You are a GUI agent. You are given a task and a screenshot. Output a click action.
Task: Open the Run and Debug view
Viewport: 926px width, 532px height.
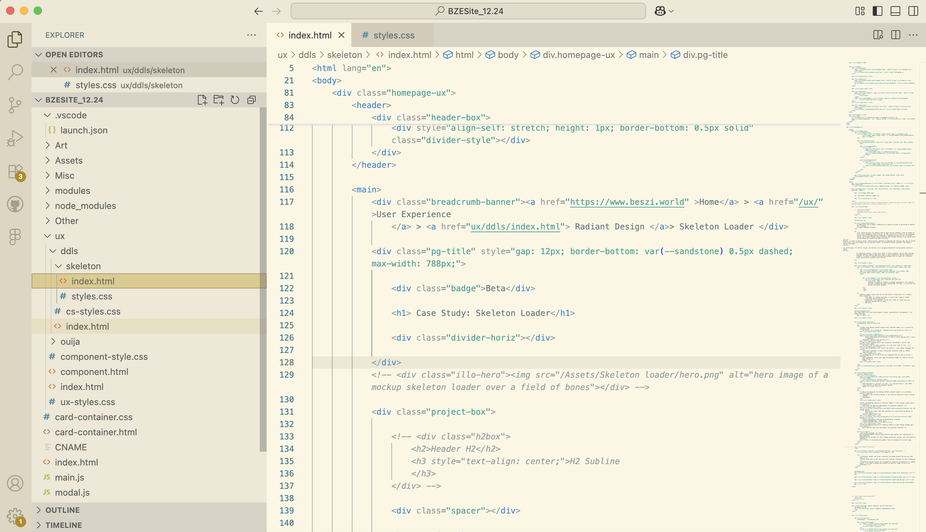15,138
